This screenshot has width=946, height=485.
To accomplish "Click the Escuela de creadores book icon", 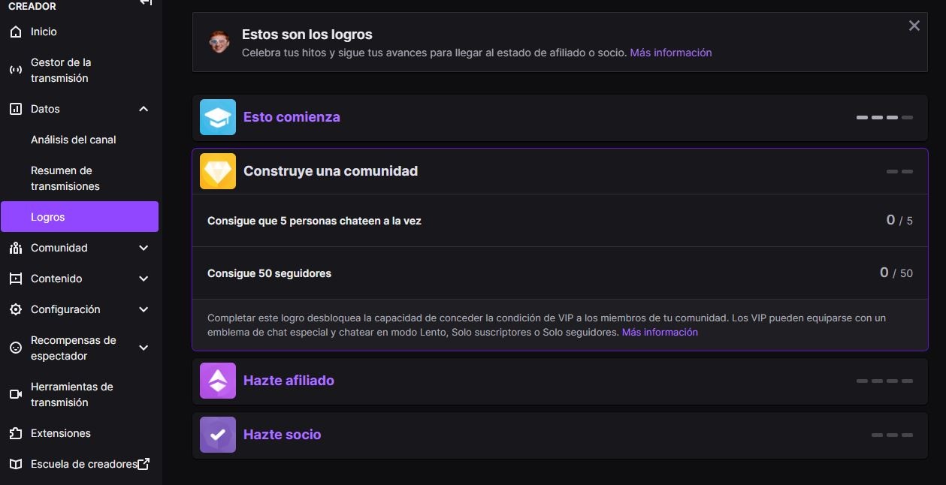I will tap(16, 464).
